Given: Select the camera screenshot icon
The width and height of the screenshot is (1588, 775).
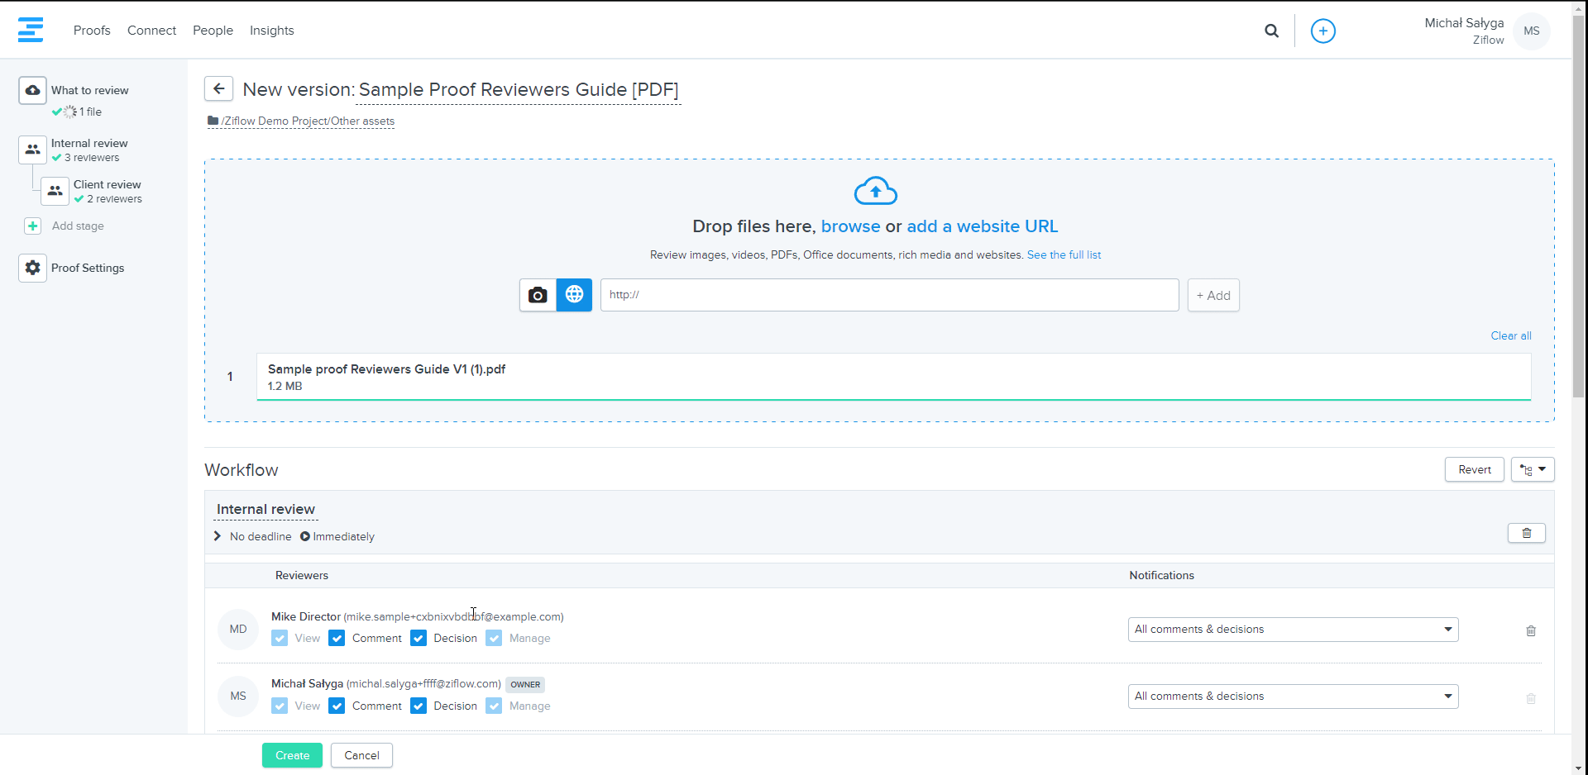Looking at the screenshot, I should click(x=538, y=295).
